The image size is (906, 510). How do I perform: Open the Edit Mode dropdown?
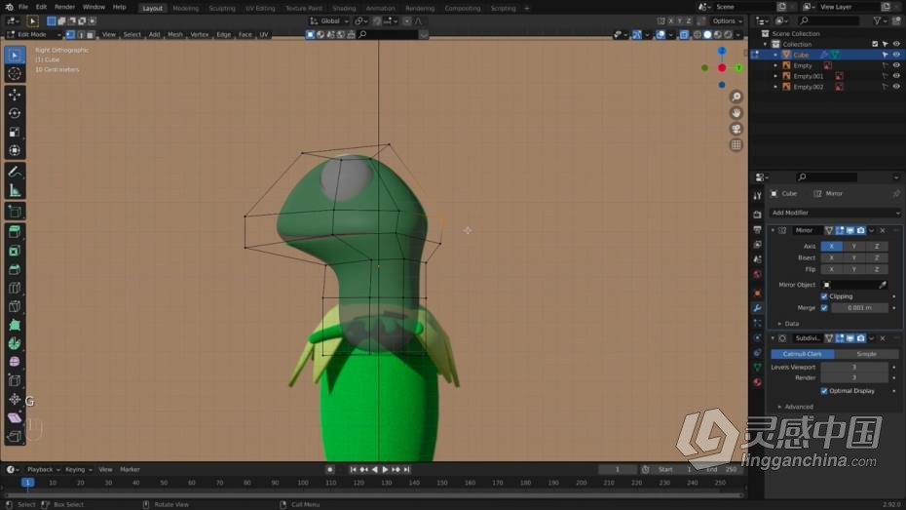point(33,35)
